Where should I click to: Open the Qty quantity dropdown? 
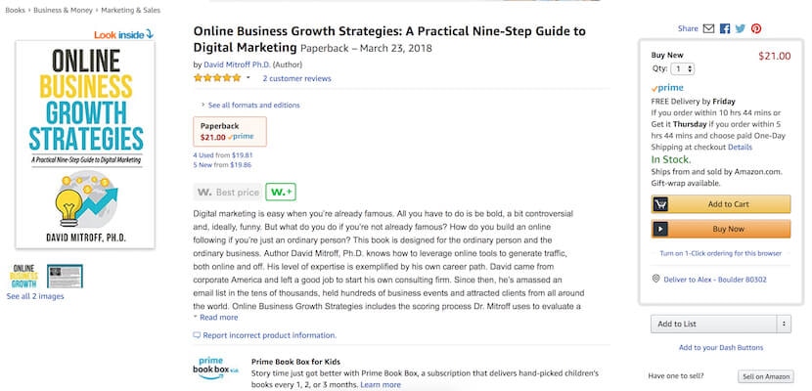684,68
